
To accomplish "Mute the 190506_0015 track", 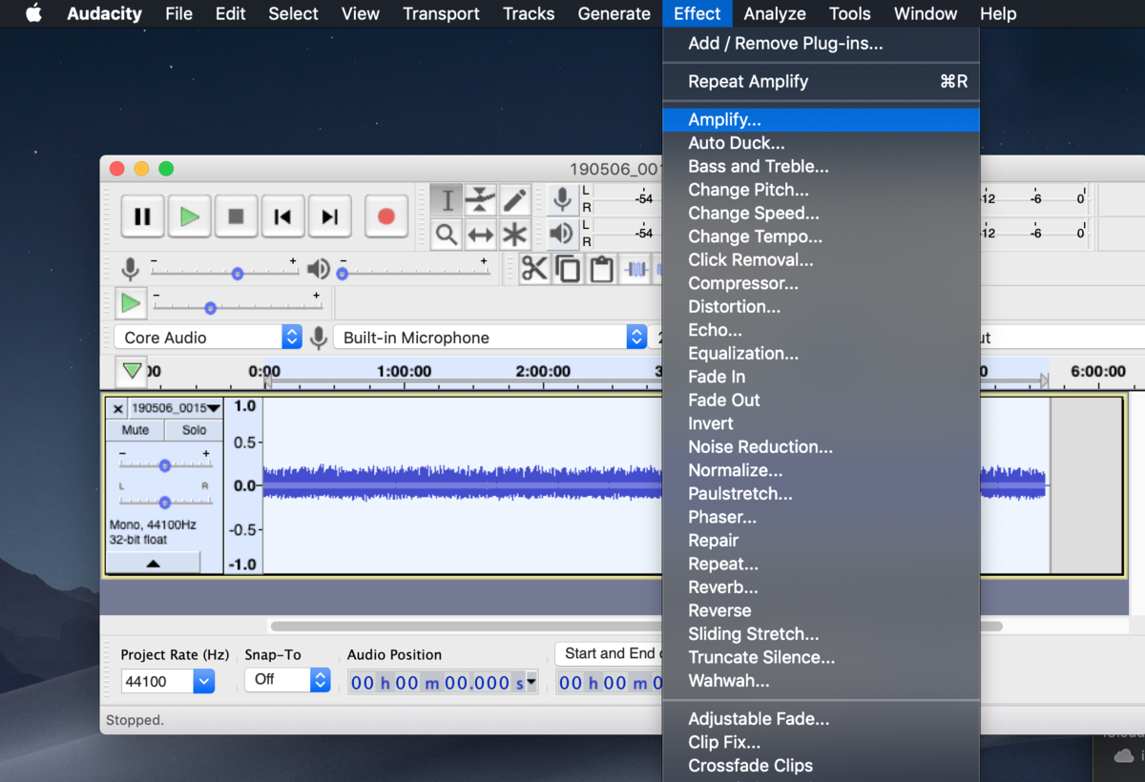I will pyautogui.click(x=135, y=430).
